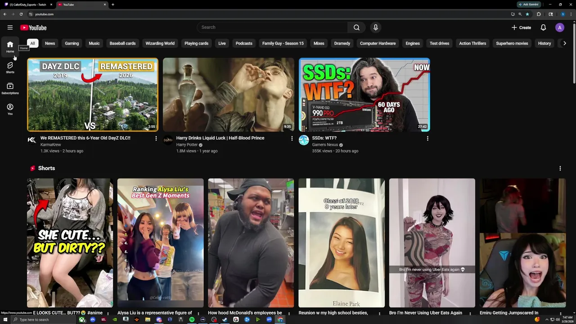The width and height of the screenshot is (576, 324).
Task: Open the browser Extensions puzzle icon
Action: [x=539, y=14]
